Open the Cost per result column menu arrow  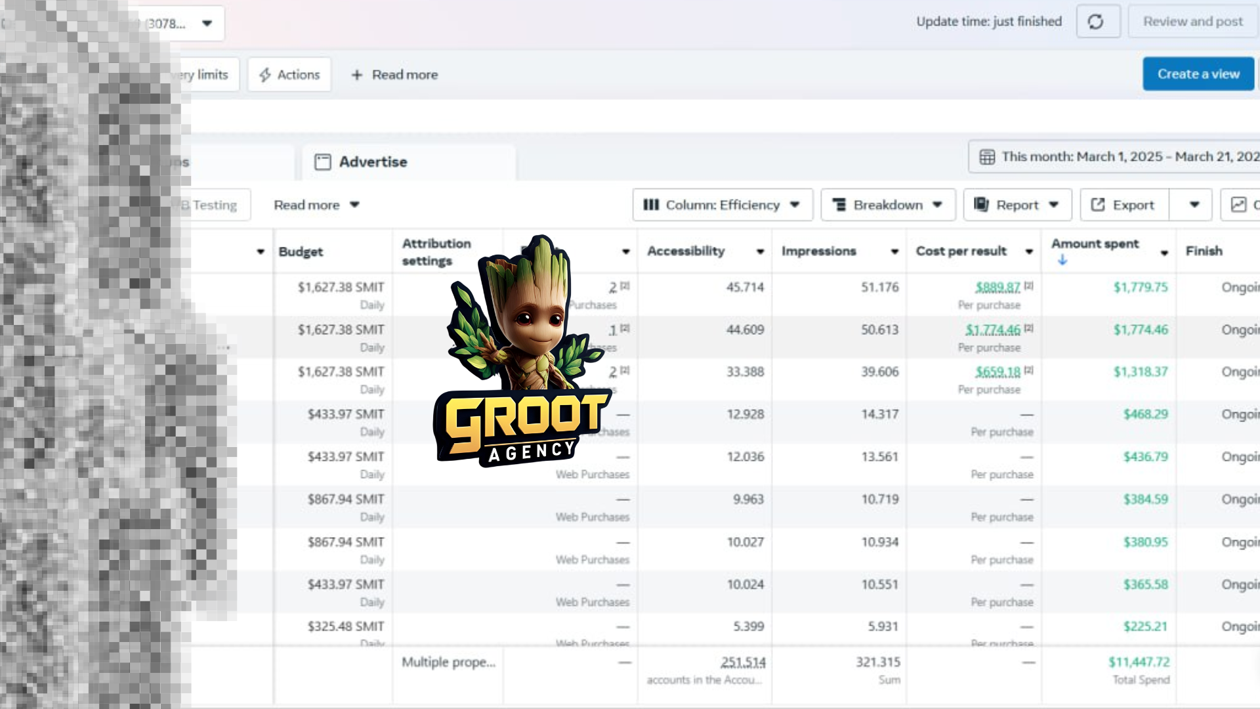pos(1029,251)
